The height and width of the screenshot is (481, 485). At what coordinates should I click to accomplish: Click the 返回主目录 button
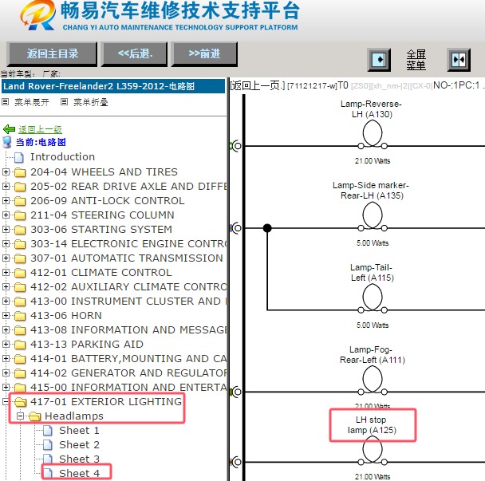coord(52,54)
